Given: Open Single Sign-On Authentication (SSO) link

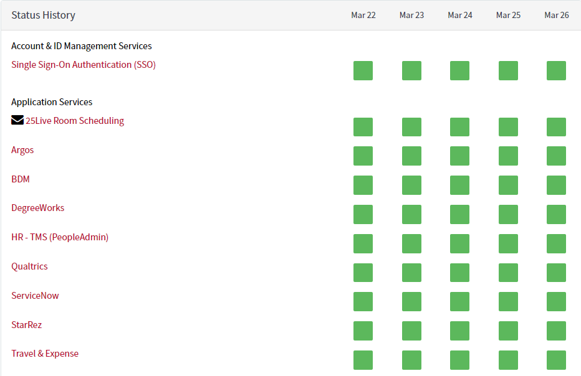Looking at the screenshot, I should (x=84, y=65).
